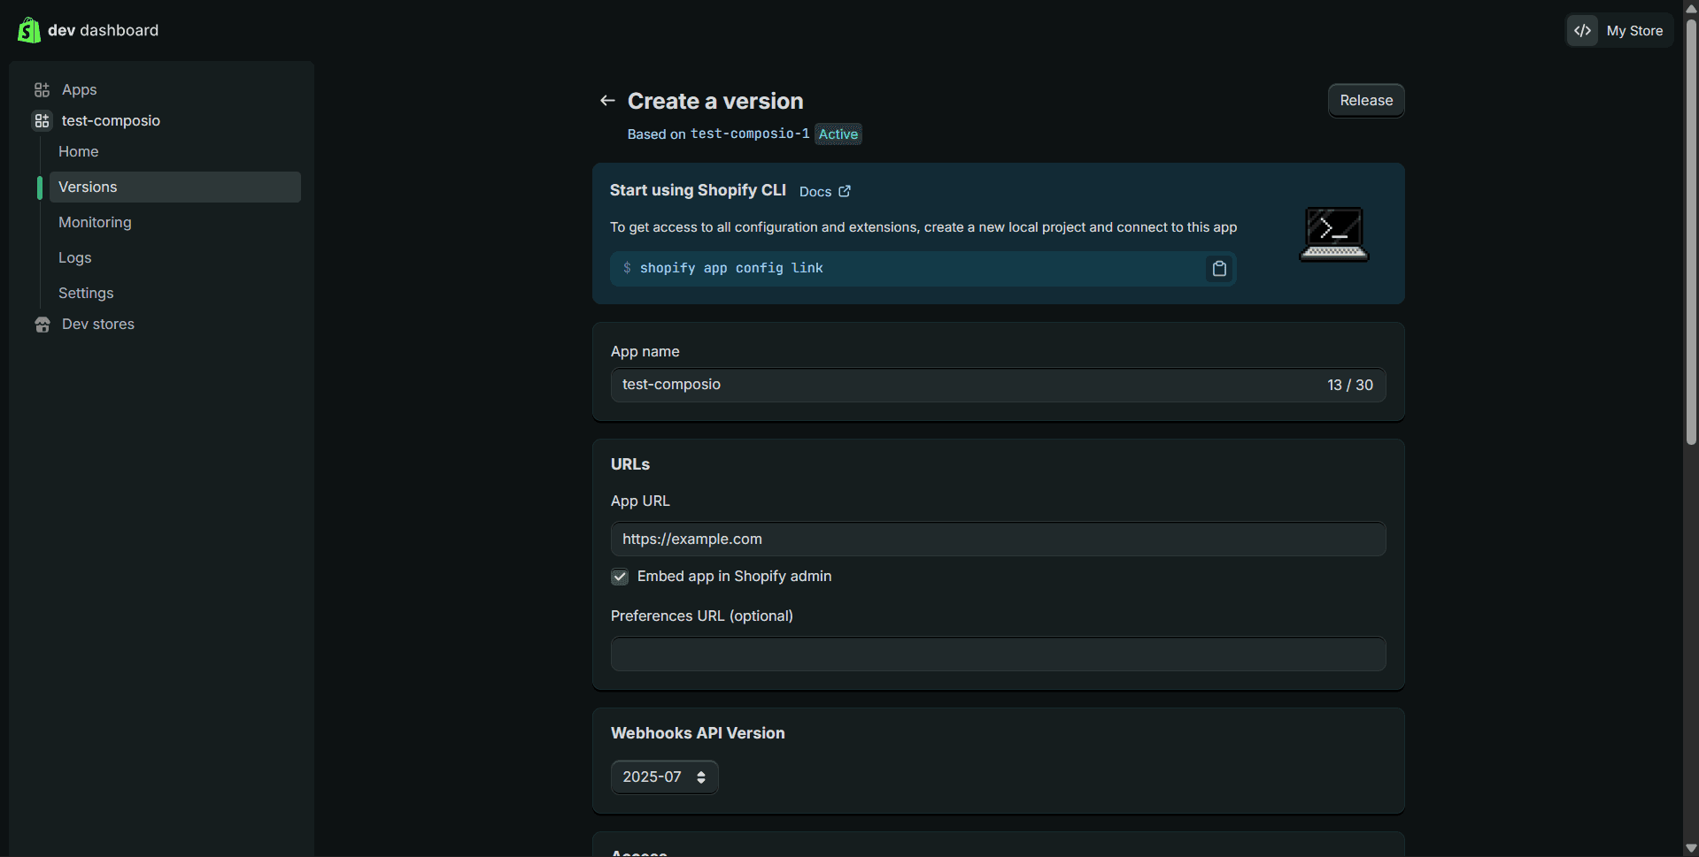Uncheck Embed app in Shopify admin
The height and width of the screenshot is (857, 1699).
click(x=620, y=577)
